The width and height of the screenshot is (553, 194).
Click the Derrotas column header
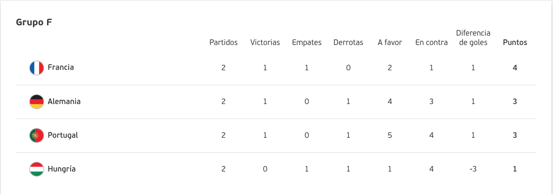click(348, 43)
